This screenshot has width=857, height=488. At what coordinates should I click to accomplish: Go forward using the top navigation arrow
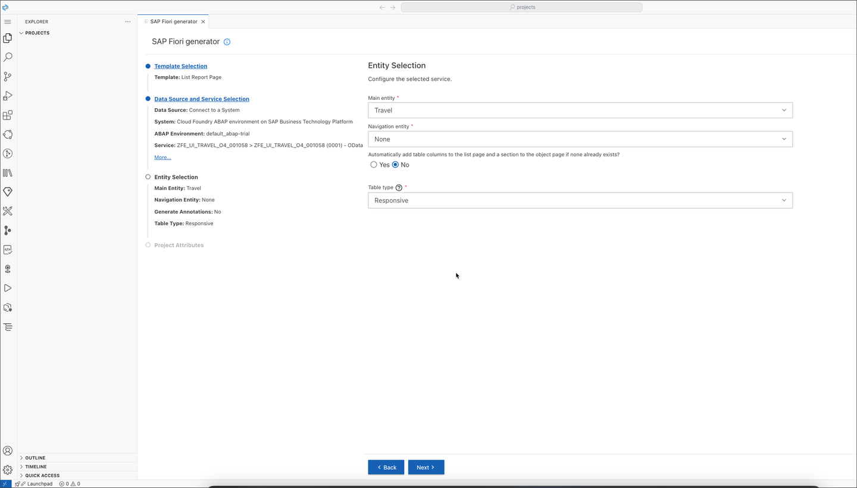(393, 7)
